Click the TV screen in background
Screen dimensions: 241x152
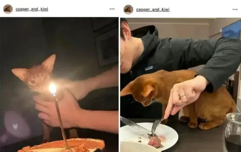coord(232,31)
